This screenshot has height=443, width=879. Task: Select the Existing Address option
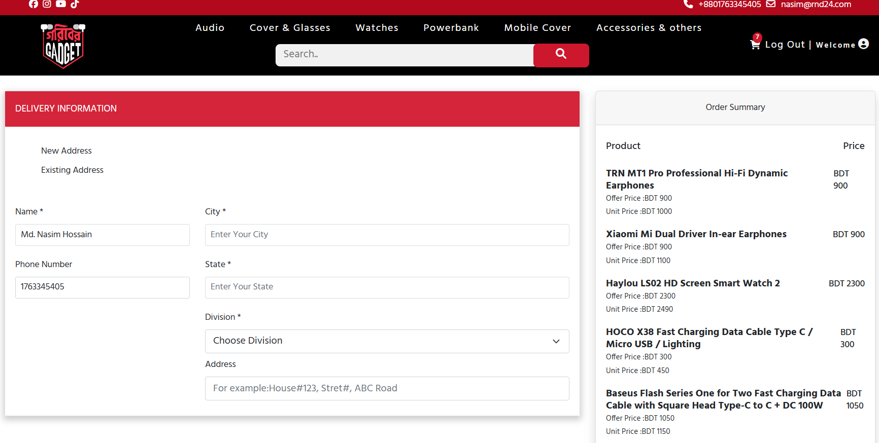point(72,170)
